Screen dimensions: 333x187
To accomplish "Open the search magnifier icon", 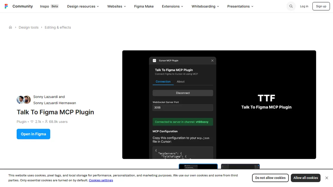I will pos(291,6).
